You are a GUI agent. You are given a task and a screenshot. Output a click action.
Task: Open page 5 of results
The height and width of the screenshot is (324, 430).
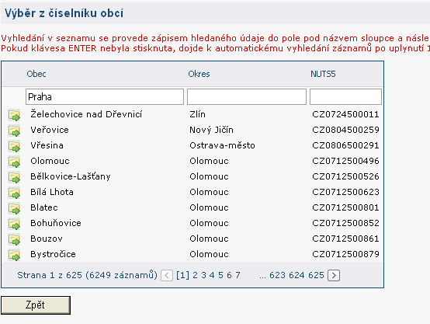click(220, 275)
